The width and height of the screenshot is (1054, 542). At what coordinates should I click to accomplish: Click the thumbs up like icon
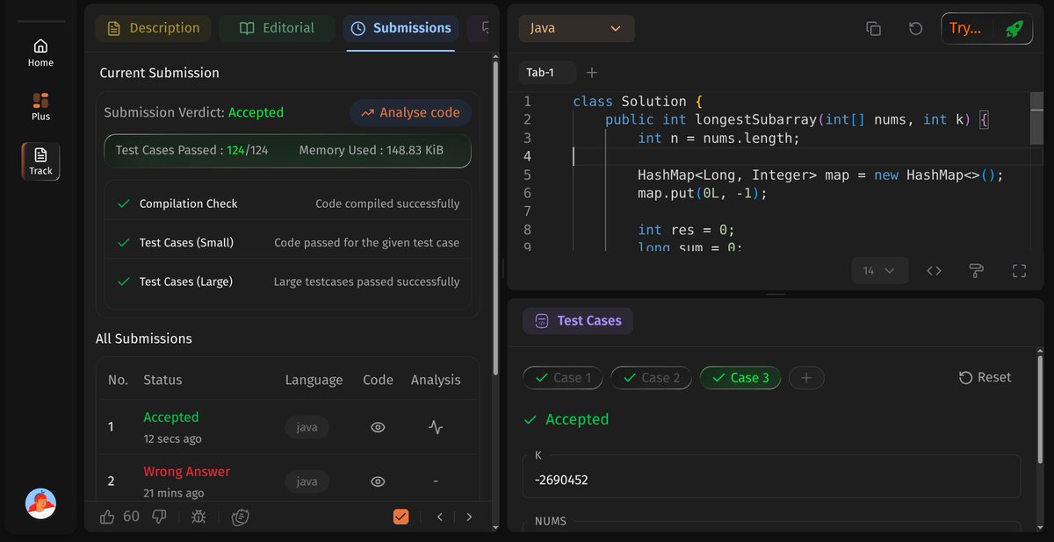point(107,517)
